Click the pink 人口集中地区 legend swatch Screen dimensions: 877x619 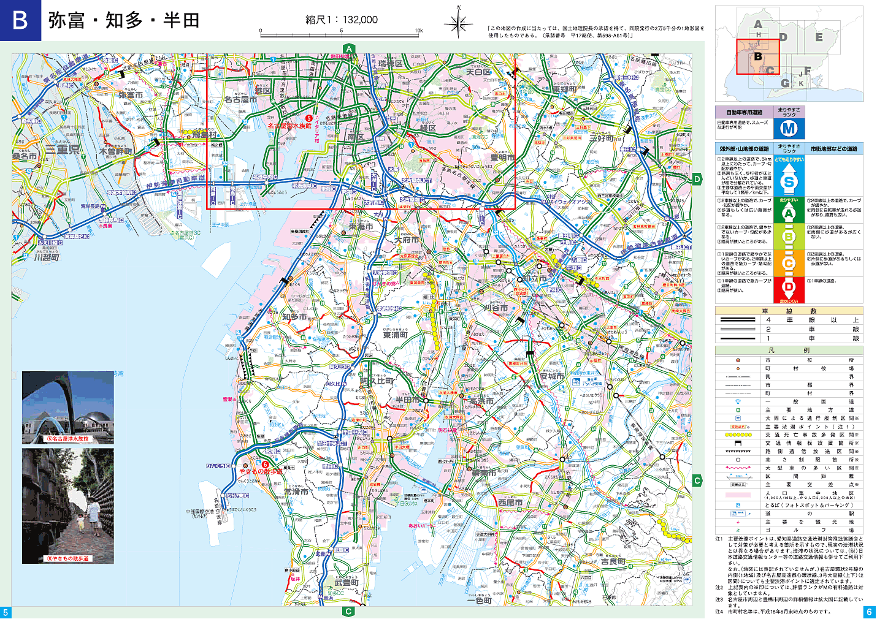click(738, 495)
